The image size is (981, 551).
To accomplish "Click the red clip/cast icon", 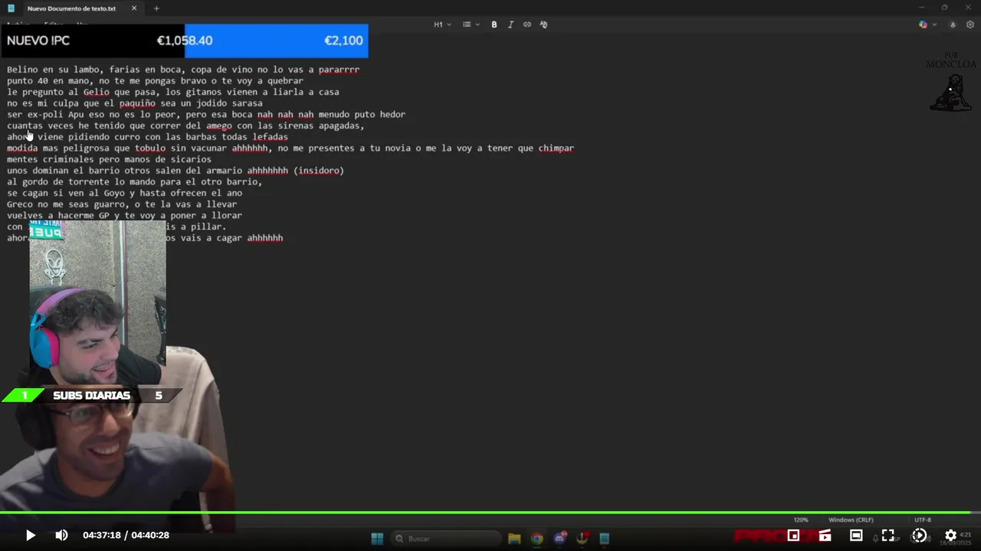I will coord(825,535).
